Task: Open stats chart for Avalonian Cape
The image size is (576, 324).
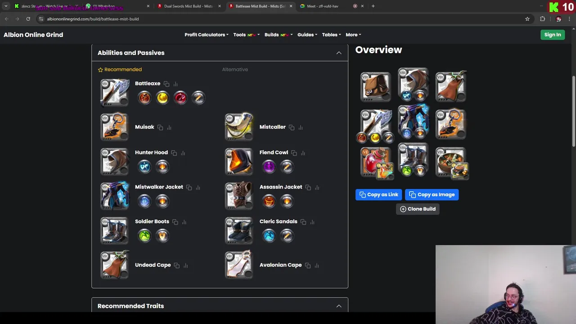Action: click(317, 265)
